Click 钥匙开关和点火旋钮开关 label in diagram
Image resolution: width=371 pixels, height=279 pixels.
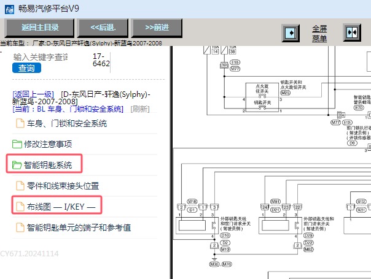pyautogui.click(x=293, y=85)
